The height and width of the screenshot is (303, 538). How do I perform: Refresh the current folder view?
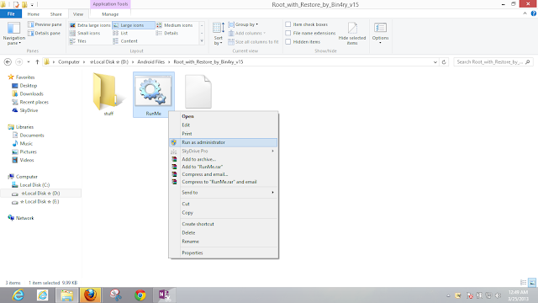444,61
